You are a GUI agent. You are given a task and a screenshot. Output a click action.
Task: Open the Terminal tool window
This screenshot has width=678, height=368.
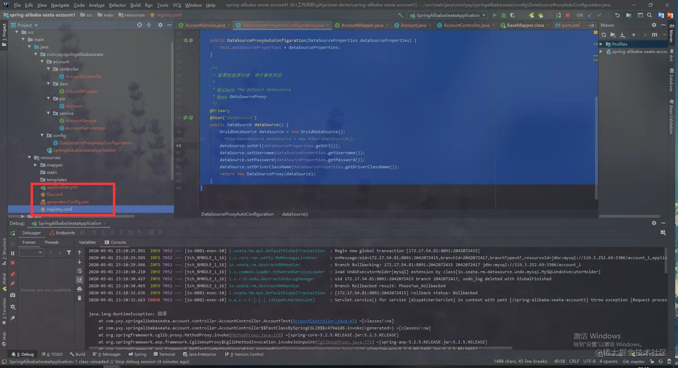(164, 355)
